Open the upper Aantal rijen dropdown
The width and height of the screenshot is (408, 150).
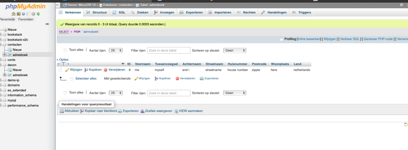coord(116,51)
